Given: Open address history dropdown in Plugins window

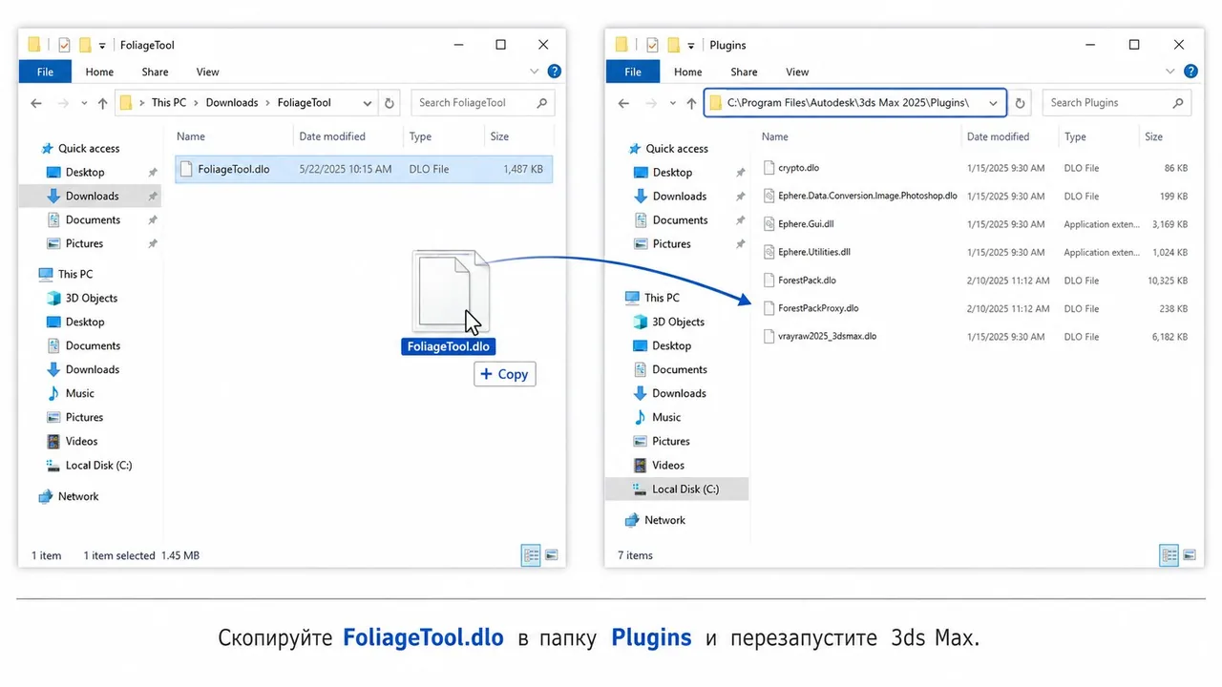Looking at the screenshot, I should point(994,103).
